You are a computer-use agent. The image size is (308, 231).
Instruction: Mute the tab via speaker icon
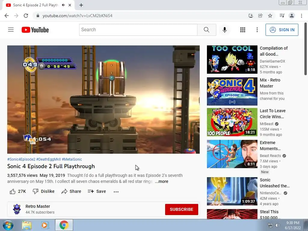pos(63,5)
